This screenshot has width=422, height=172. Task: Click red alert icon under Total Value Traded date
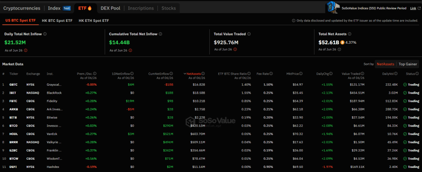[235, 49]
